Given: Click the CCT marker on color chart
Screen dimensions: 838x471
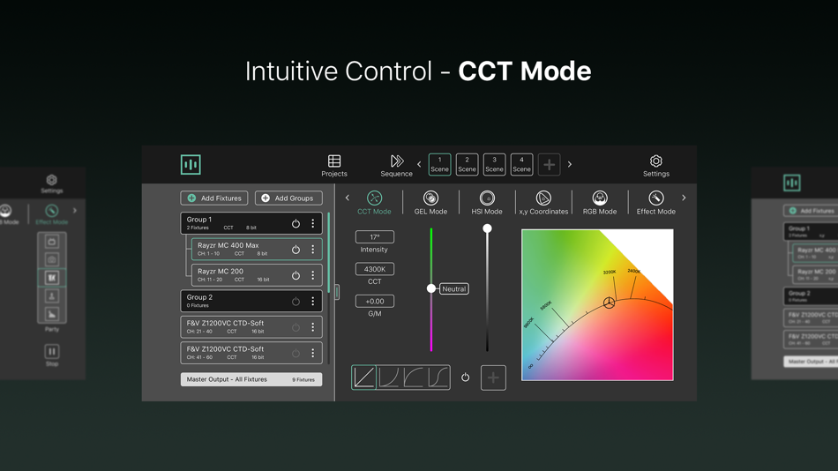Looking at the screenshot, I should [x=609, y=303].
